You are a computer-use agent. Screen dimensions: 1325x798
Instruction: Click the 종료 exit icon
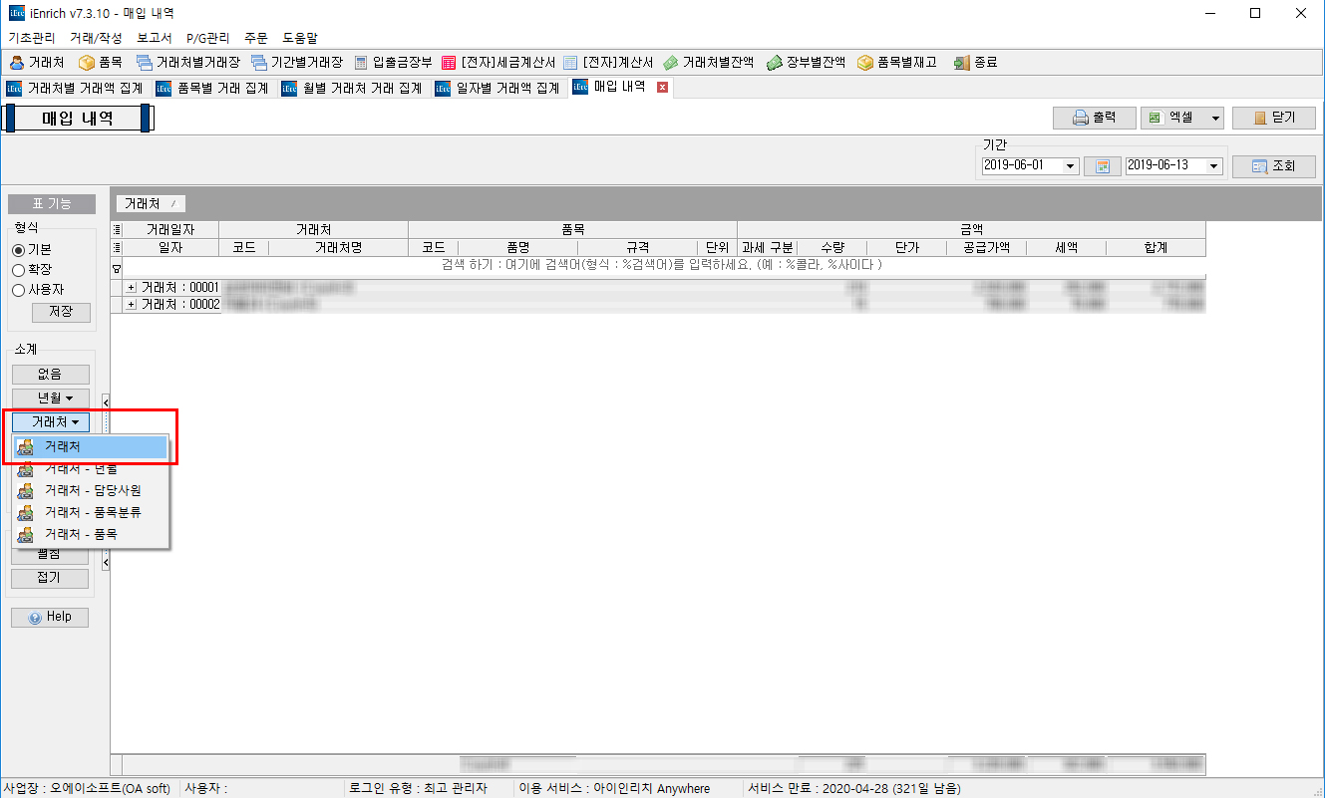point(961,63)
